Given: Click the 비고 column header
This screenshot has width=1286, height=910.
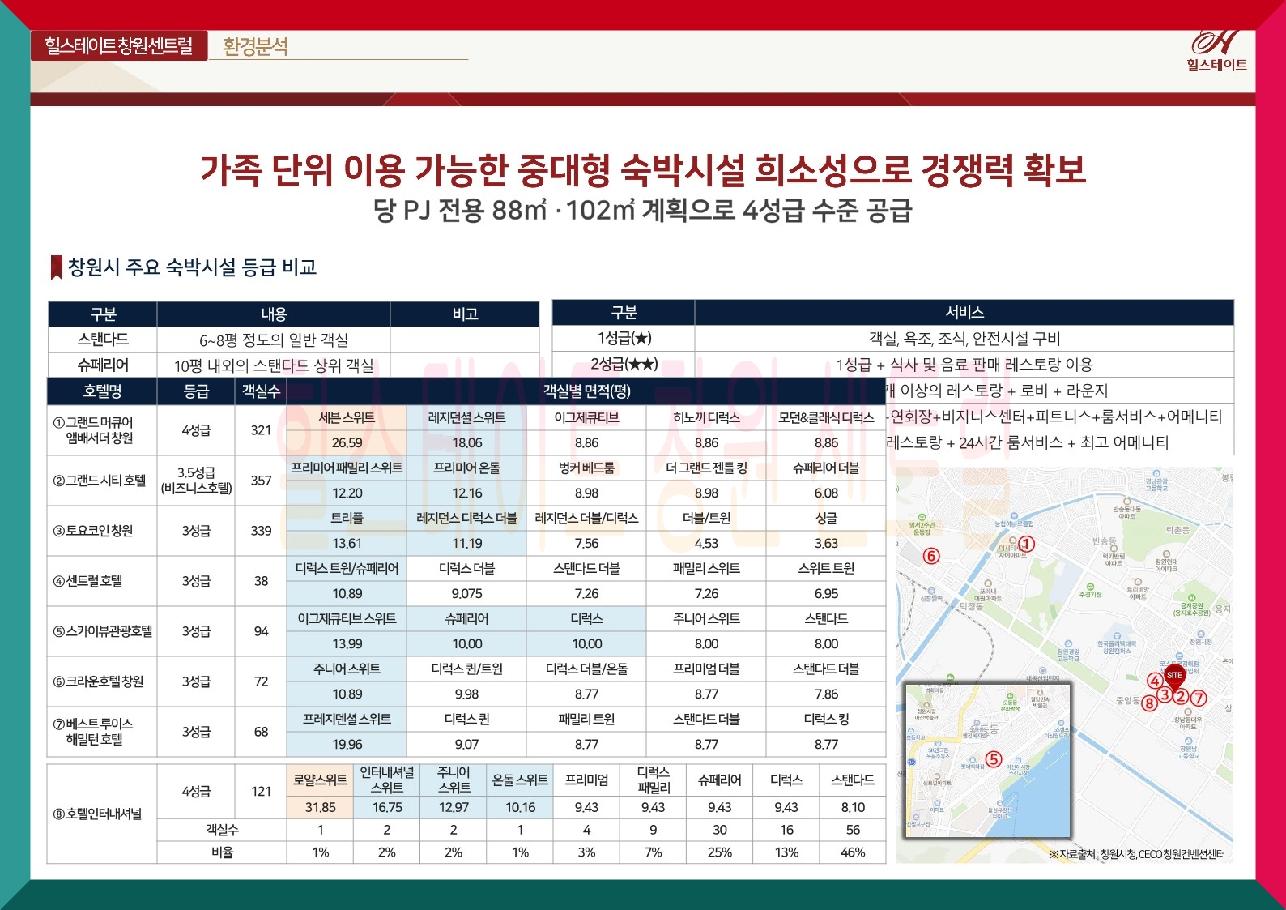Looking at the screenshot, I should 465,314.
